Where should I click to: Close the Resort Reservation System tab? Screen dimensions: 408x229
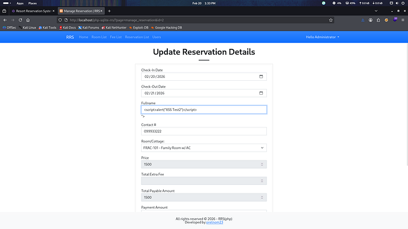tap(54, 11)
